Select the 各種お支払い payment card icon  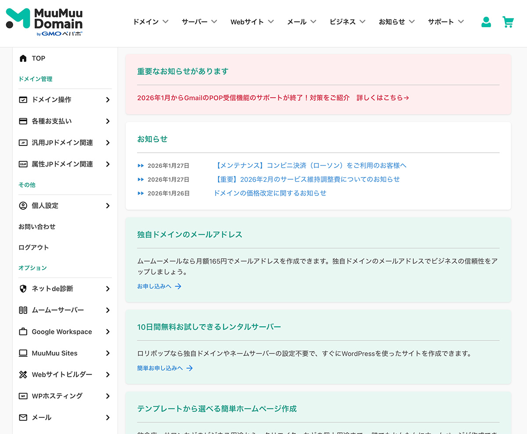pos(23,121)
